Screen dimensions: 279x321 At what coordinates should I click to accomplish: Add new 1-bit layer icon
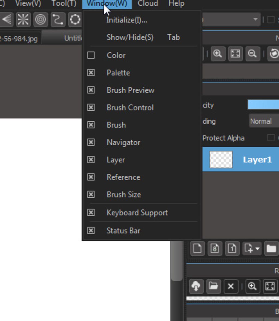(x=232, y=248)
